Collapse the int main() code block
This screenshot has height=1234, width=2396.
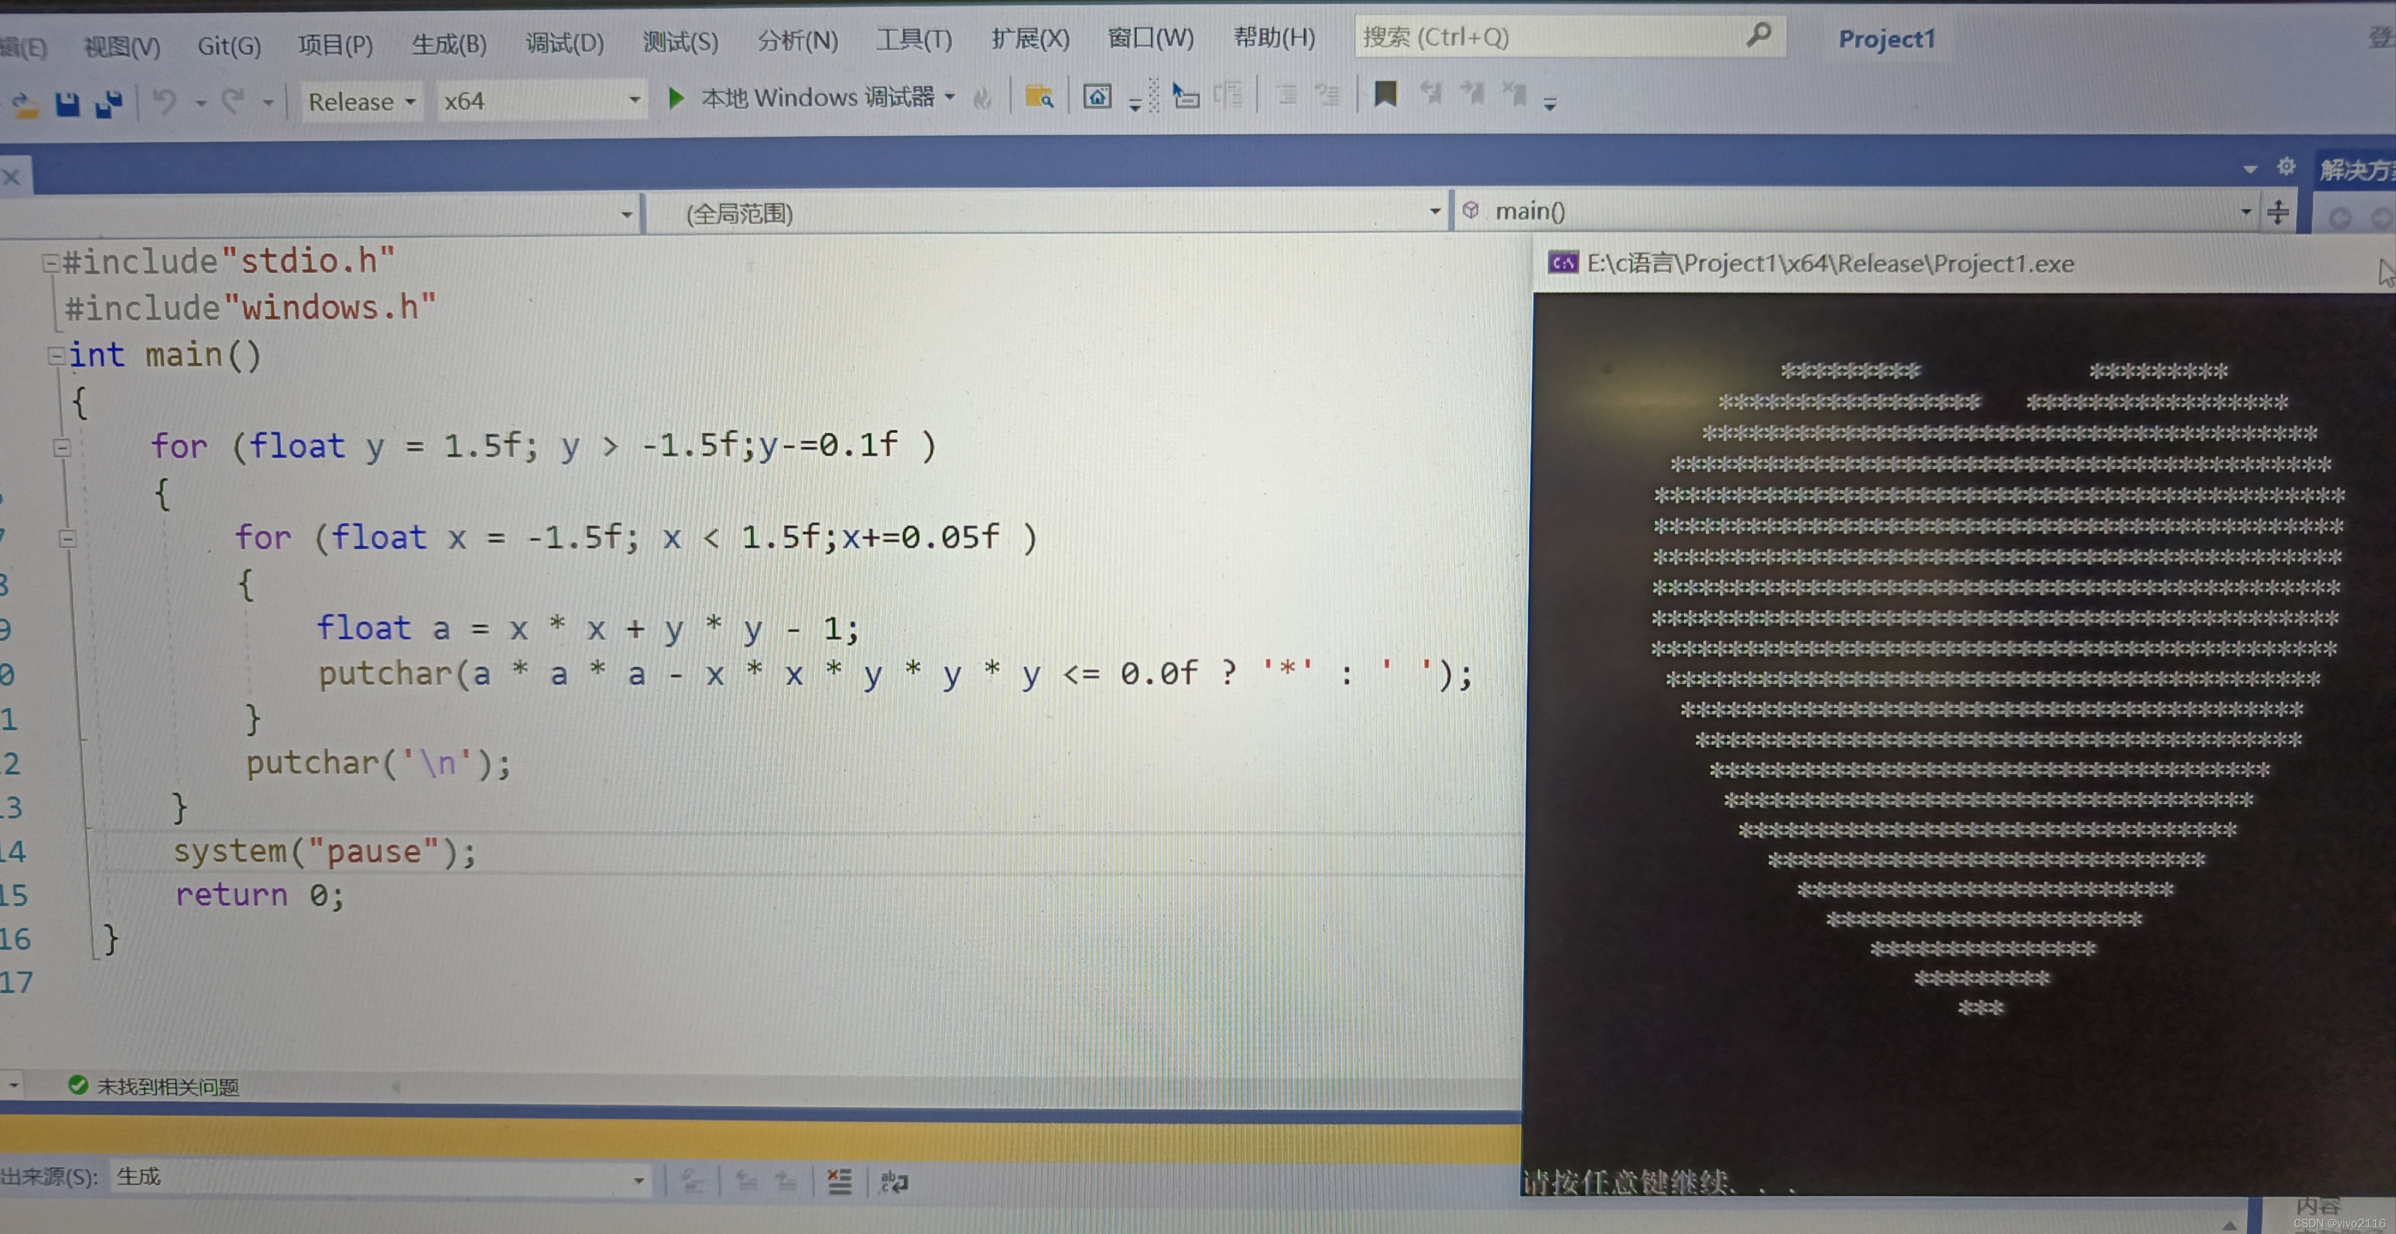click(56, 355)
